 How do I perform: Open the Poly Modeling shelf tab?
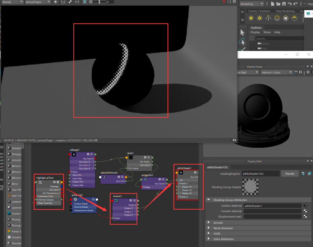coord(285,11)
